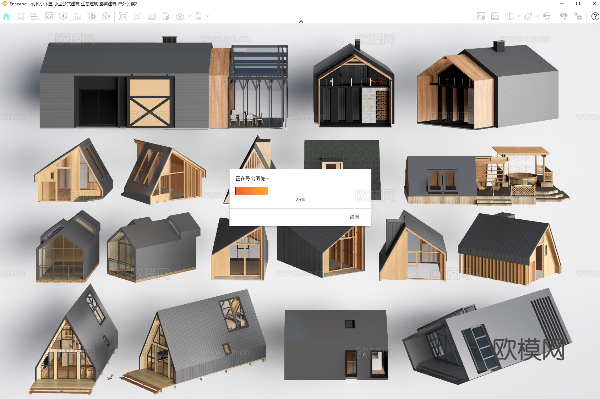Click the 360 panorama export icon
600x399 pixels.
point(180,16)
